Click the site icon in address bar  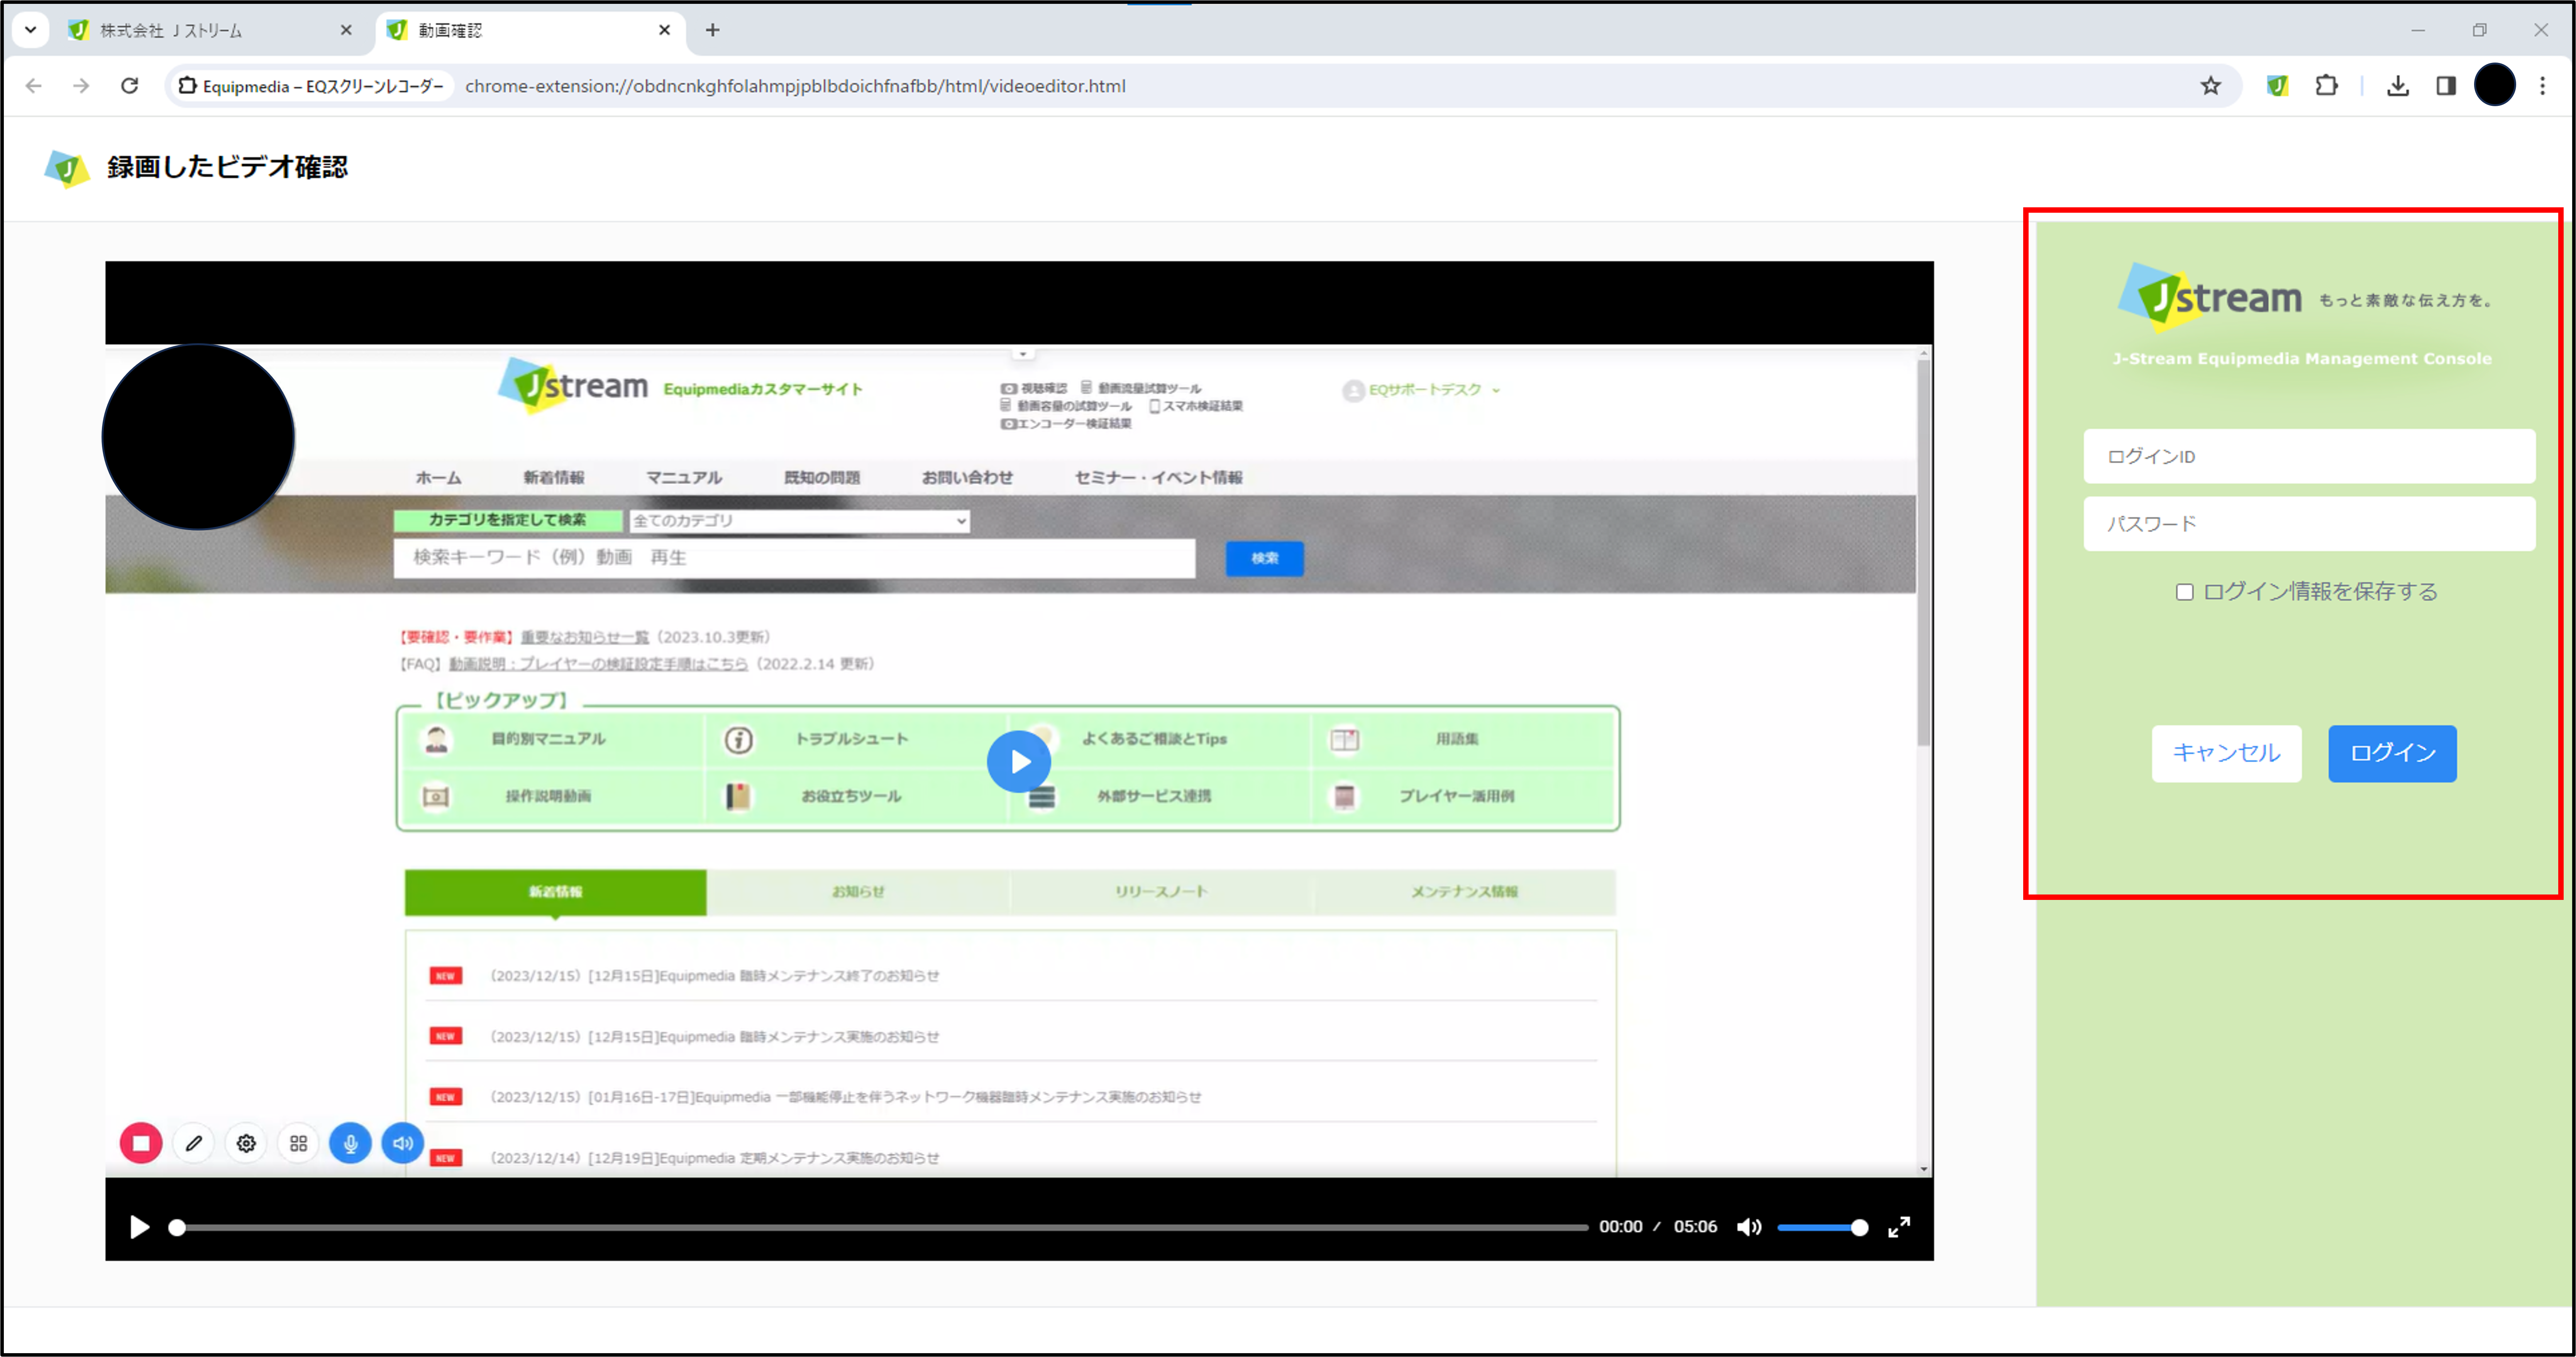[x=187, y=86]
